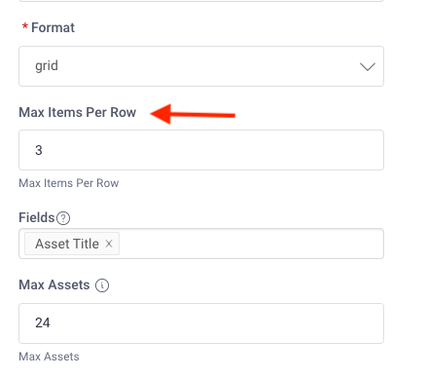Click the partially visible field at top edge
The image size is (426, 378).
201,1
